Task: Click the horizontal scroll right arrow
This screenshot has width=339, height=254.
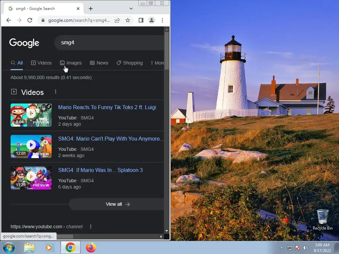Action: click(x=161, y=236)
